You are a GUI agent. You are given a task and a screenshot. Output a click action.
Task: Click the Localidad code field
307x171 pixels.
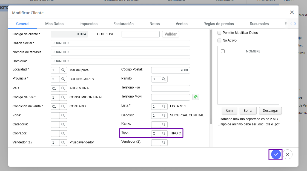(55, 70)
